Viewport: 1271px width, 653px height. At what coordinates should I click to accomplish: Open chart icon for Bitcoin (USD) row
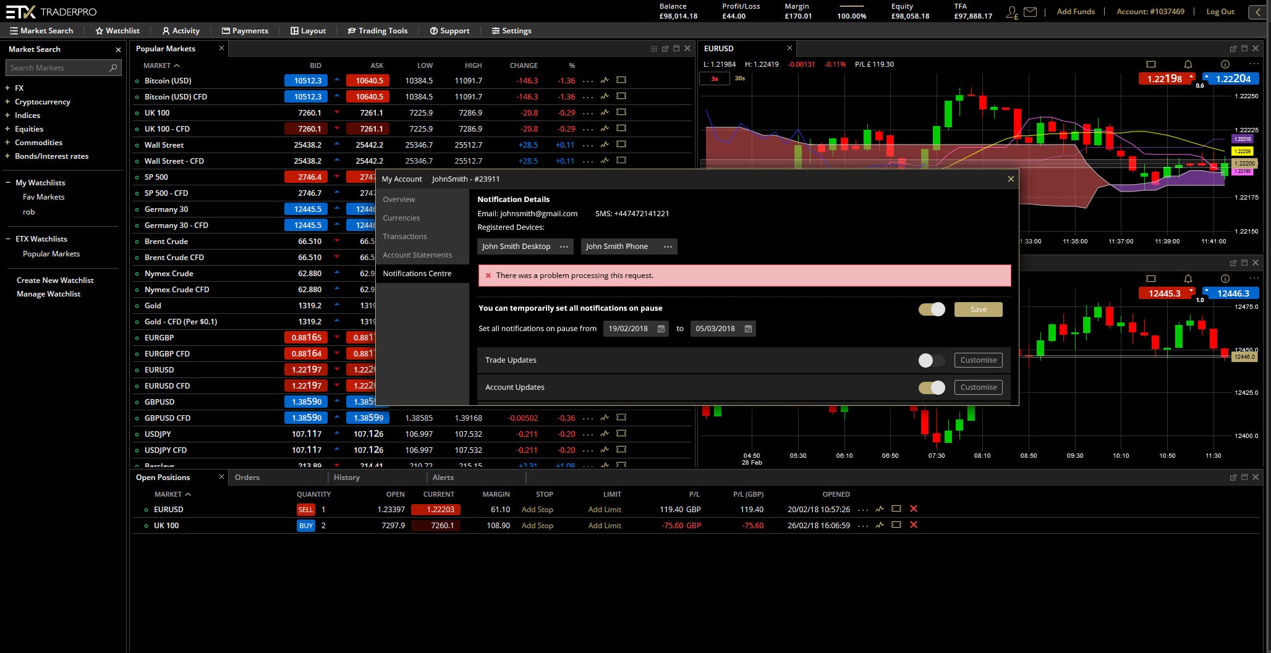[x=605, y=80]
